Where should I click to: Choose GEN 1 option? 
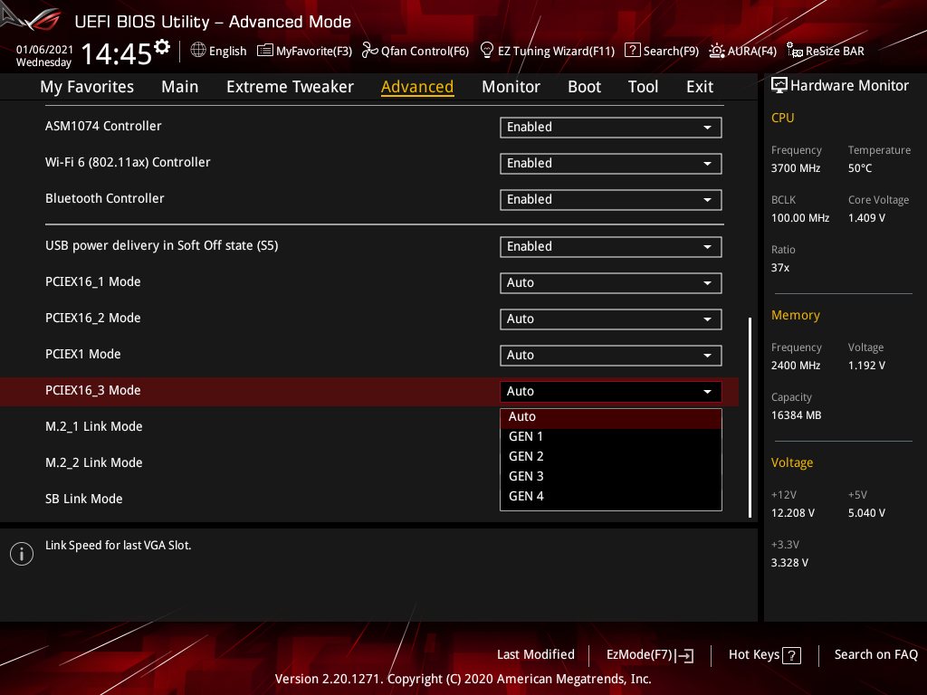pyautogui.click(x=611, y=437)
